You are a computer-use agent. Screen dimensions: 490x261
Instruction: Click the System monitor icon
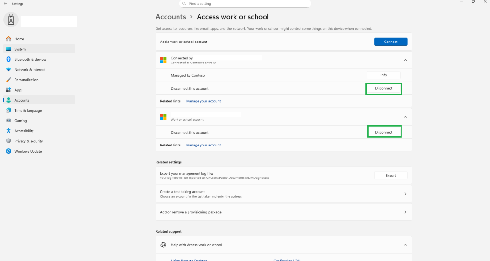(x=9, y=49)
